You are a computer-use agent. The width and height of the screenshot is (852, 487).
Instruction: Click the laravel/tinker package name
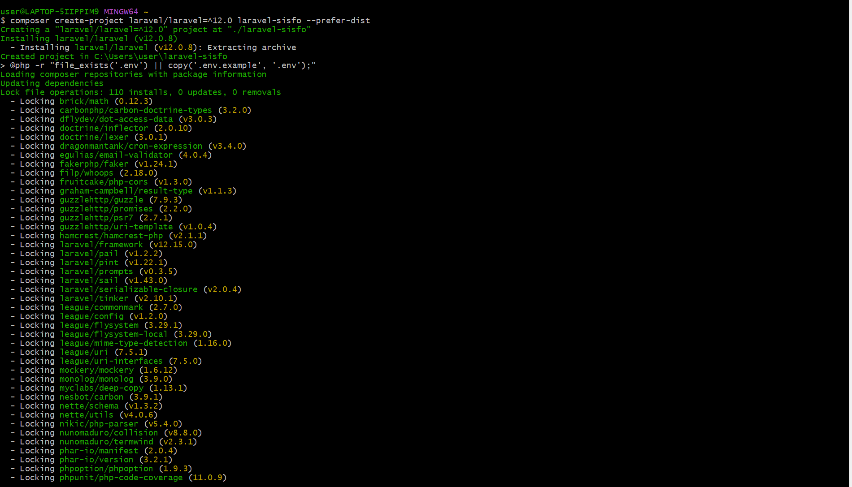pyautogui.click(x=94, y=298)
